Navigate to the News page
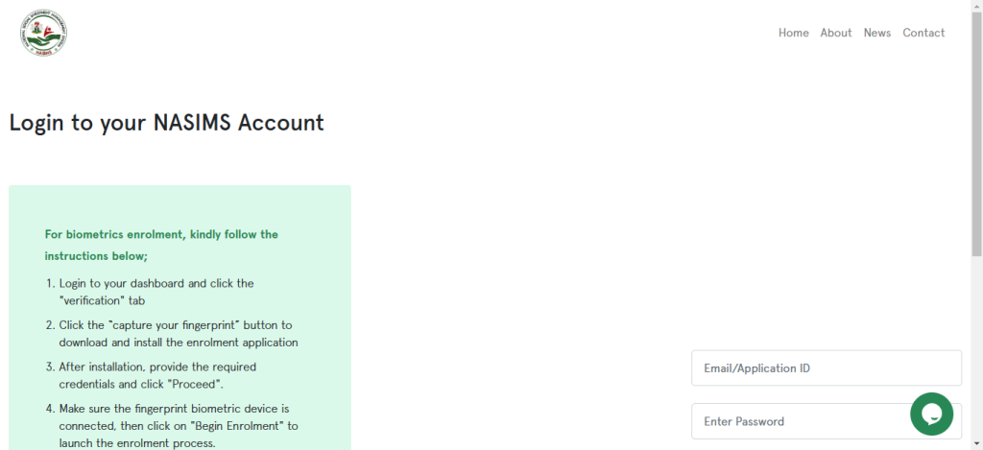The width and height of the screenshot is (983, 450). pos(876,33)
